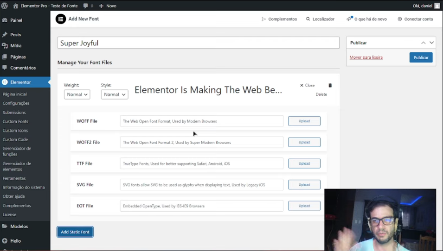Open Conectar conta in top bar
This screenshot has height=251, width=443.
click(415, 19)
